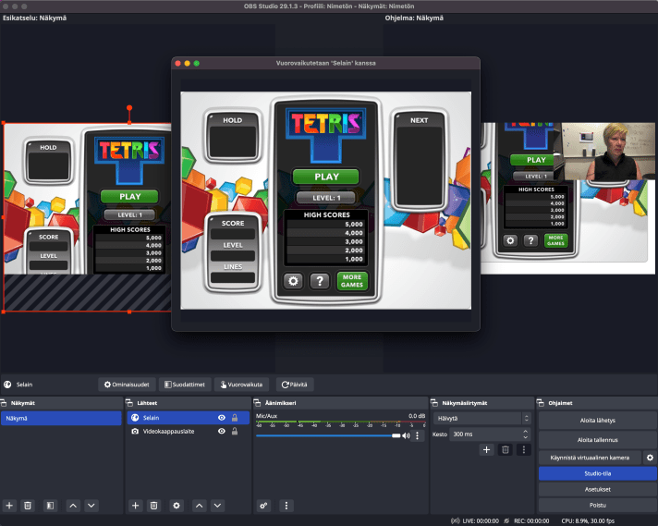The width and height of the screenshot is (658, 526).
Task: Hide the Selain source with eye icon
Action: point(221,418)
